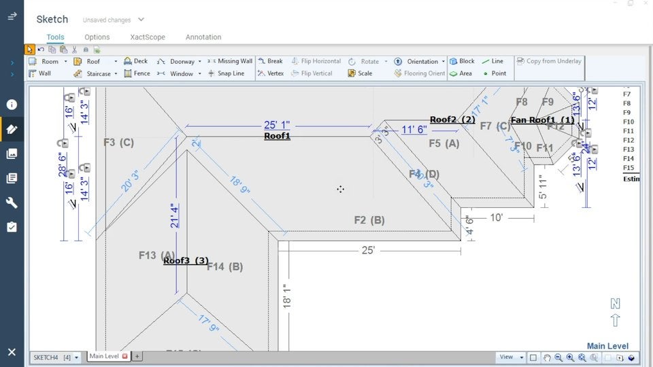Screen dimensions: 653x367
Task: Choose the Fence tool
Action: pyautogui.click(x=137, y=73)
